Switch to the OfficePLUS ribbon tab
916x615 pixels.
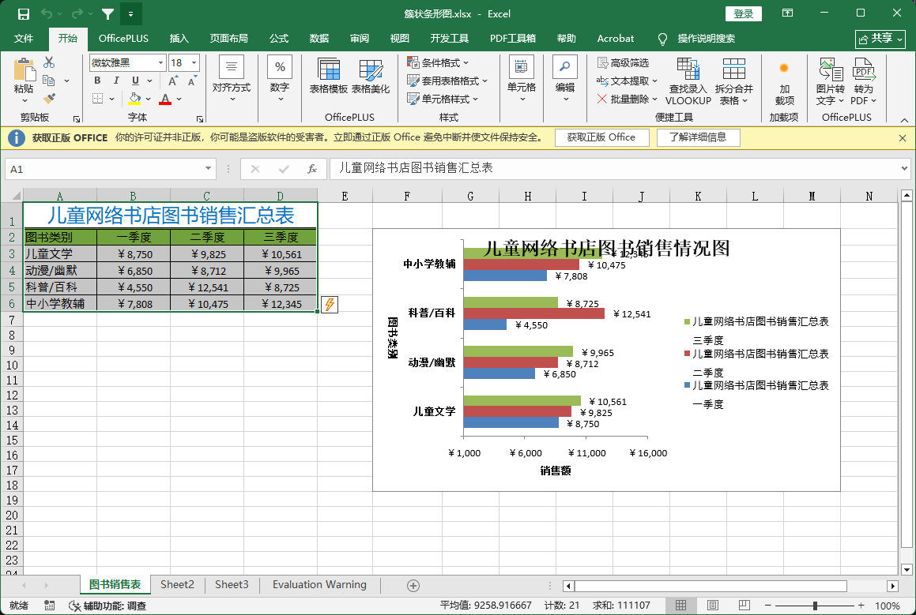click(123, 39)
